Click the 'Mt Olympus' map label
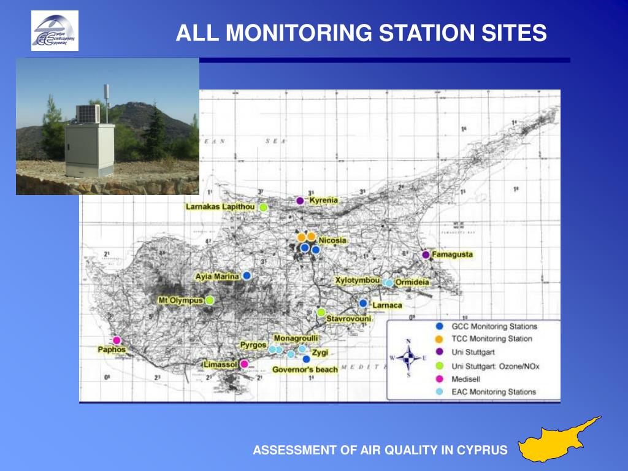The width and height of the screenshot is (628, 471). (181, 301)
